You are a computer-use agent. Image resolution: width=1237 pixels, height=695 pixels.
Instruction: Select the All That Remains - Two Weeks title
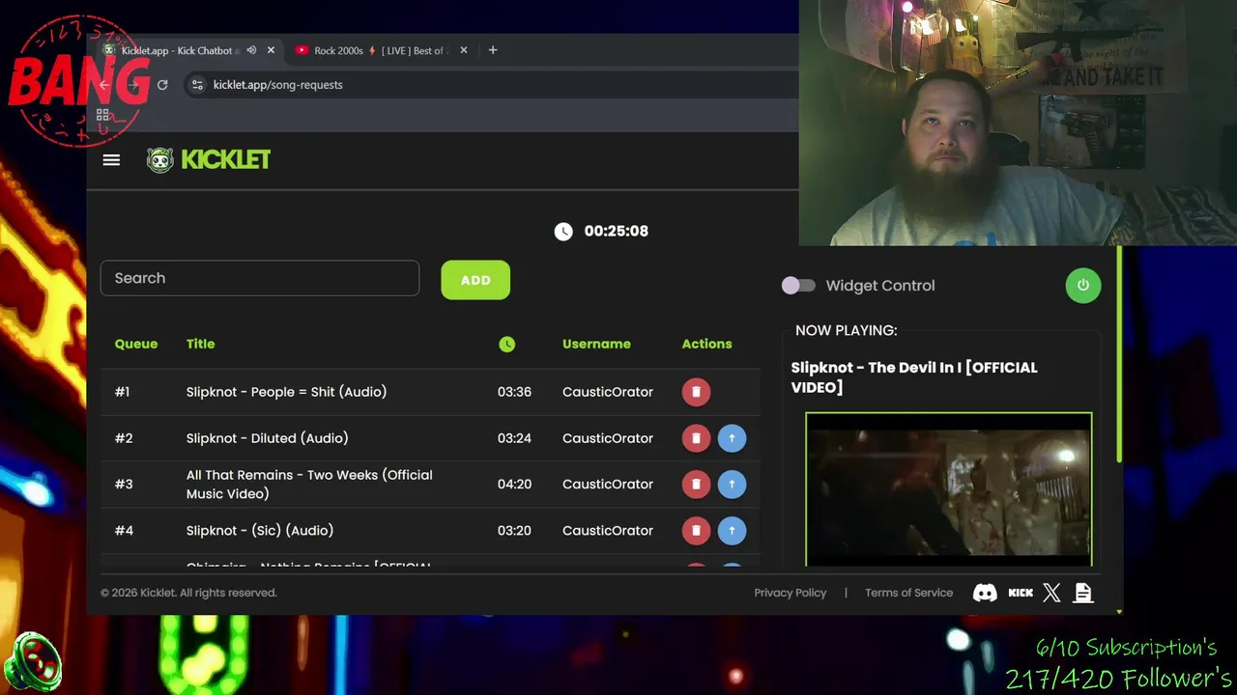(309, 484)
